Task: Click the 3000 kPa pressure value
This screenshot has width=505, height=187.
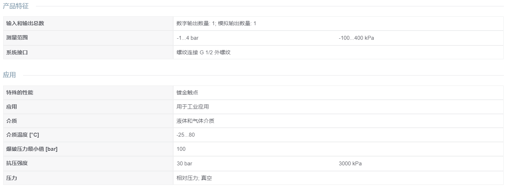Action: coord(350,164)
